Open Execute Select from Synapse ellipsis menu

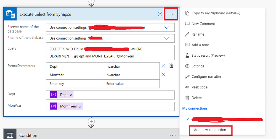coord(172,14)
